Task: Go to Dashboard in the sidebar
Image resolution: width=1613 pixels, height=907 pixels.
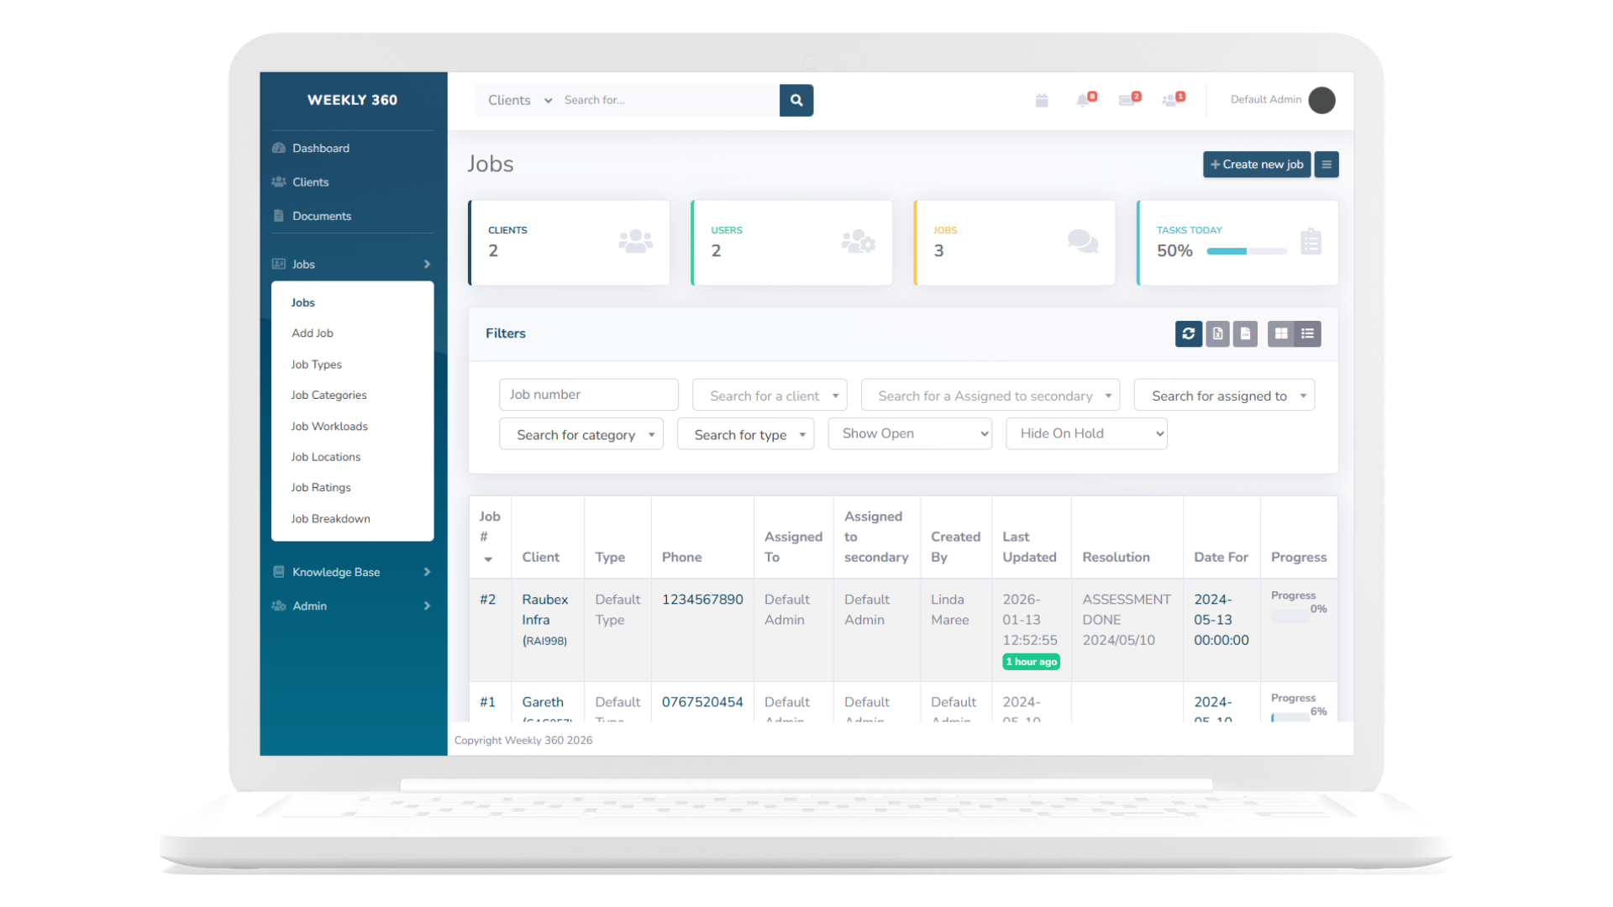Action: 320,148
